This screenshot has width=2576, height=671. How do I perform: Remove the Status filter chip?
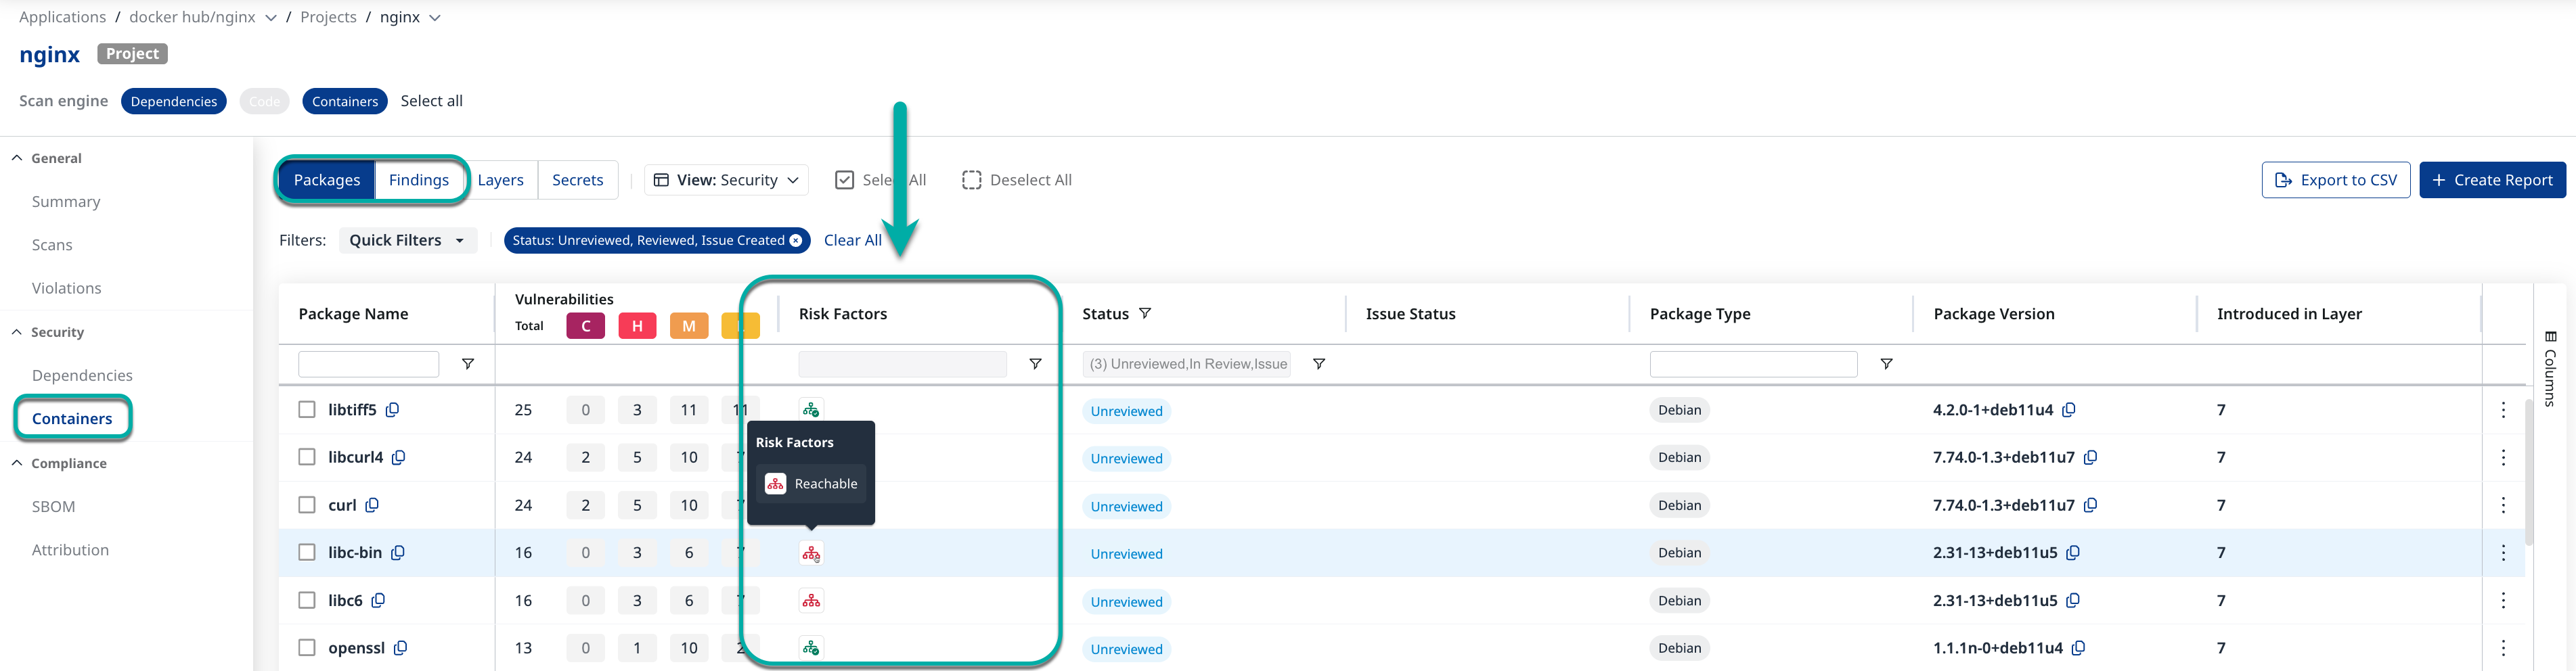pos(796,241)
